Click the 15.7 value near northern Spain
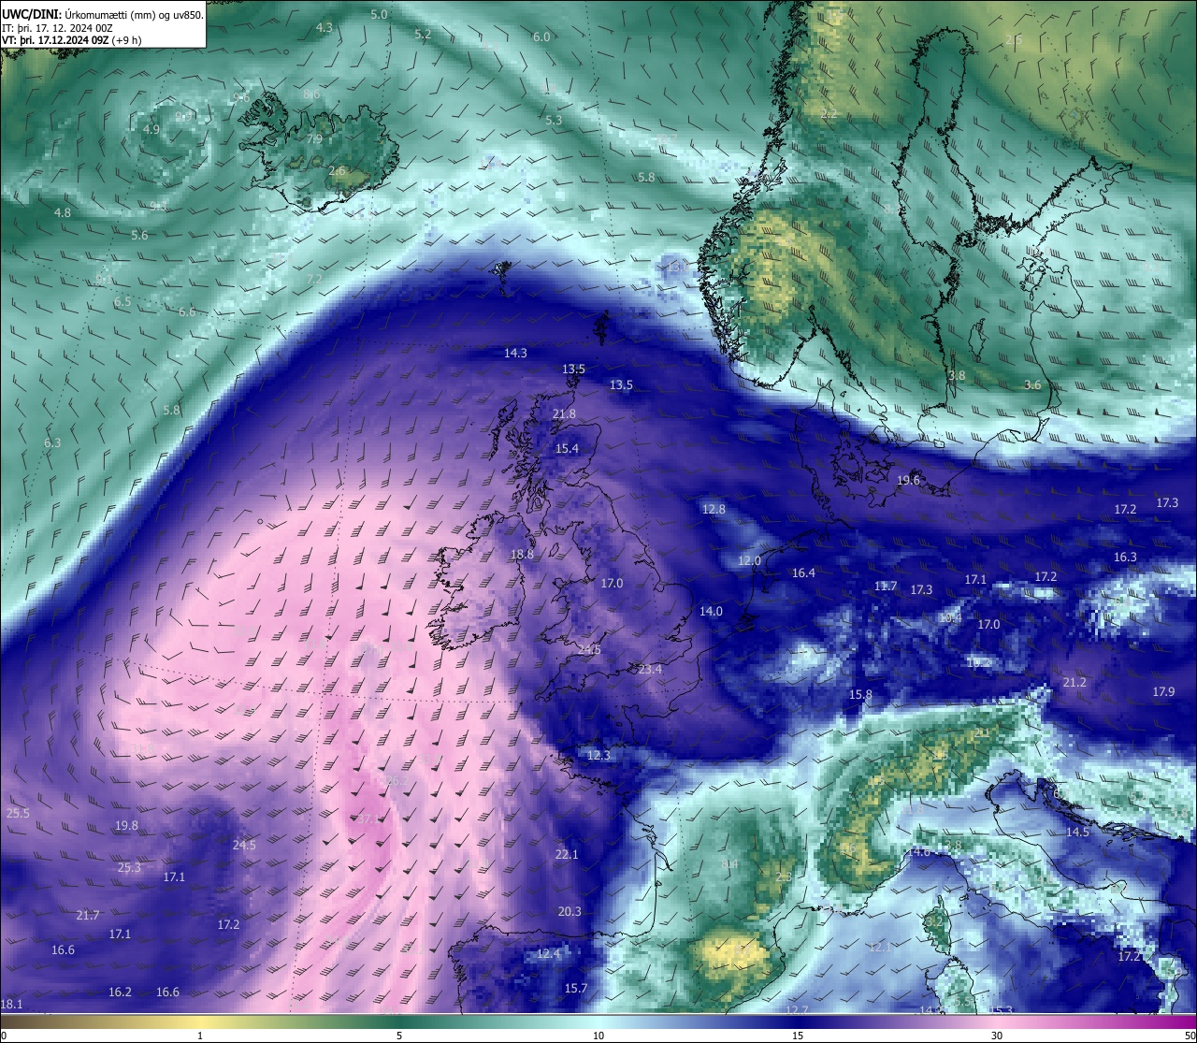The image size is (1197, 1043). point(576,988)
